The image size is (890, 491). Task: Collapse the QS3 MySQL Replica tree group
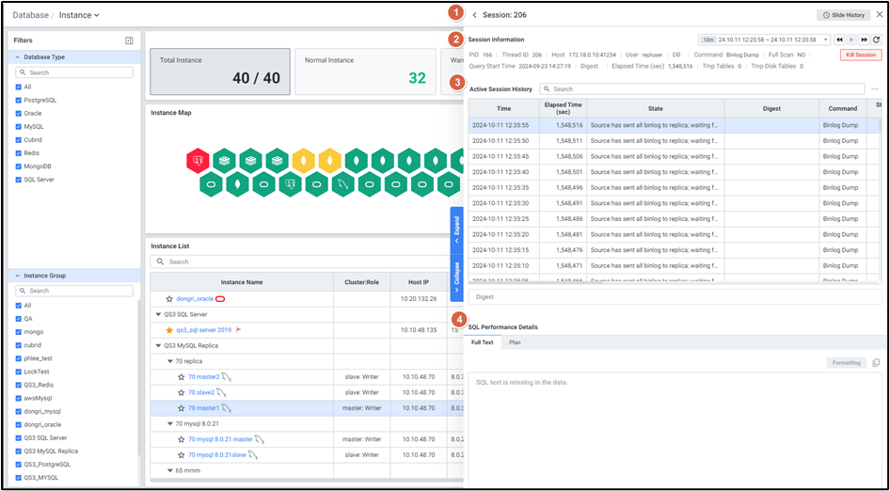tap(158, 345)
